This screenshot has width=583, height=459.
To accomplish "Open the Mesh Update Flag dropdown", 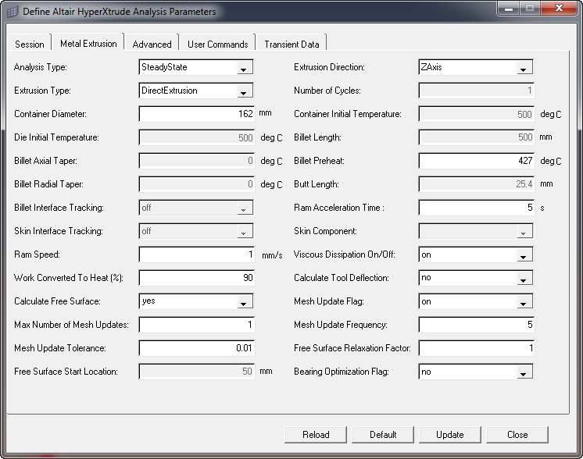I will 524,302.
